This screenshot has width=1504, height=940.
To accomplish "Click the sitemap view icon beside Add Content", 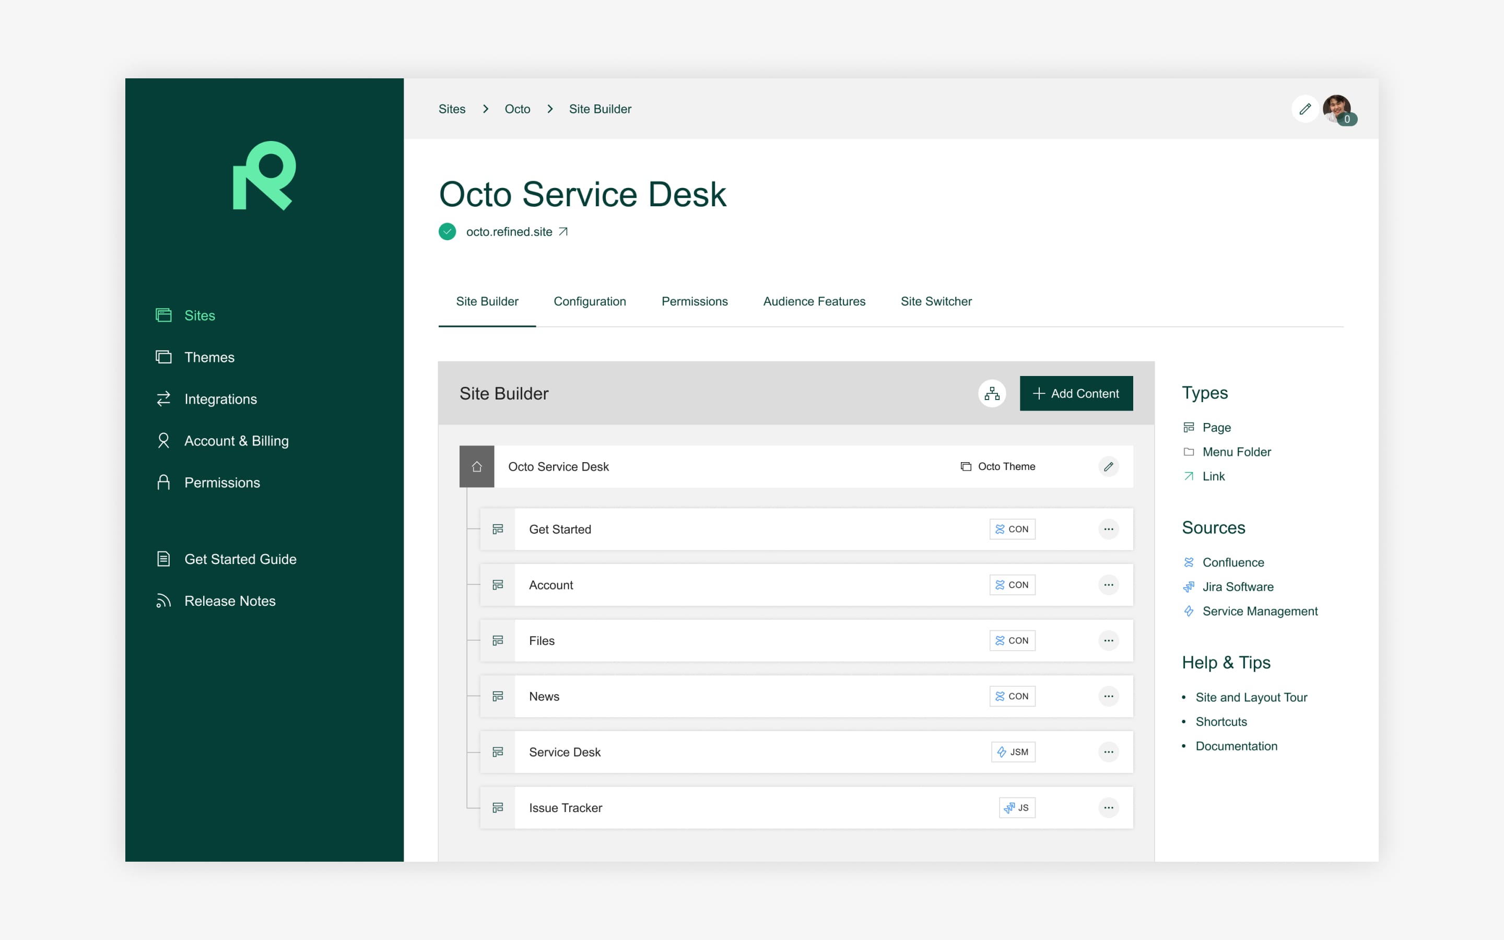I will click(992, 393).
